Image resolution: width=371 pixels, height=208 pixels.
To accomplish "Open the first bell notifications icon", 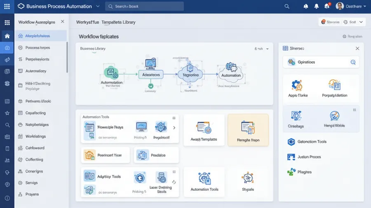I will 306,6.
